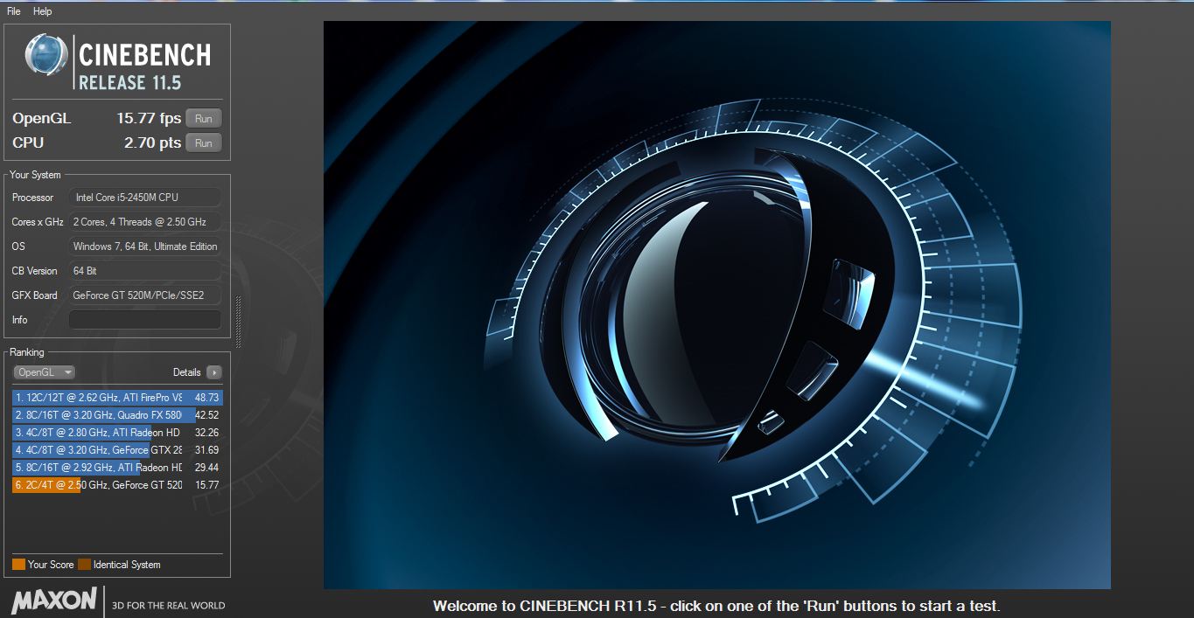Click the OS field Windows 7 64 Bit

[x=145, y=247]
